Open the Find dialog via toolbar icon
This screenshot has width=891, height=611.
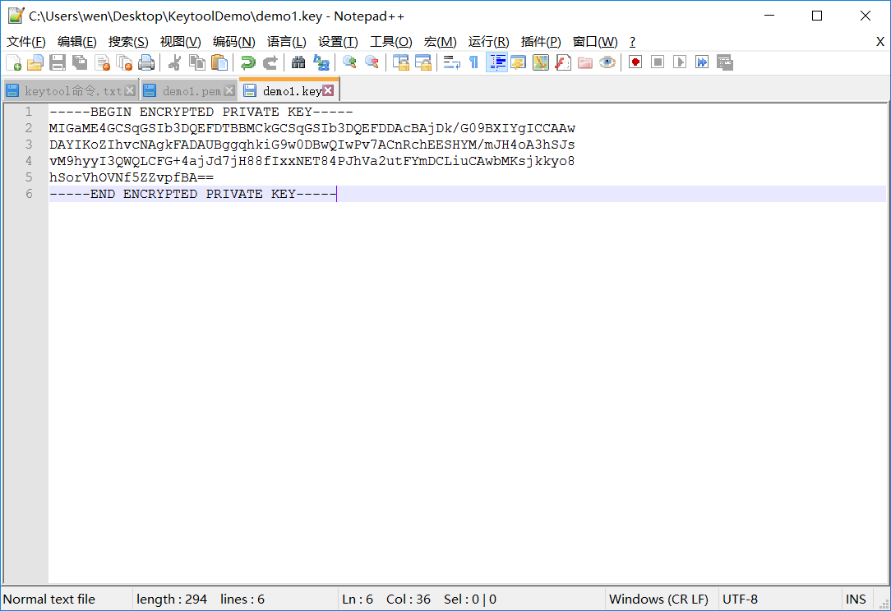(298, 62)
